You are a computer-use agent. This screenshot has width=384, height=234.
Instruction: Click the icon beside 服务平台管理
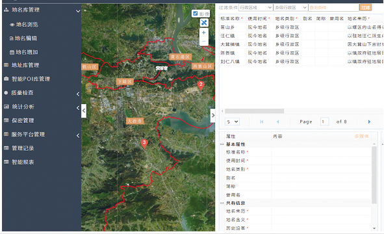[x=6, y=134]
